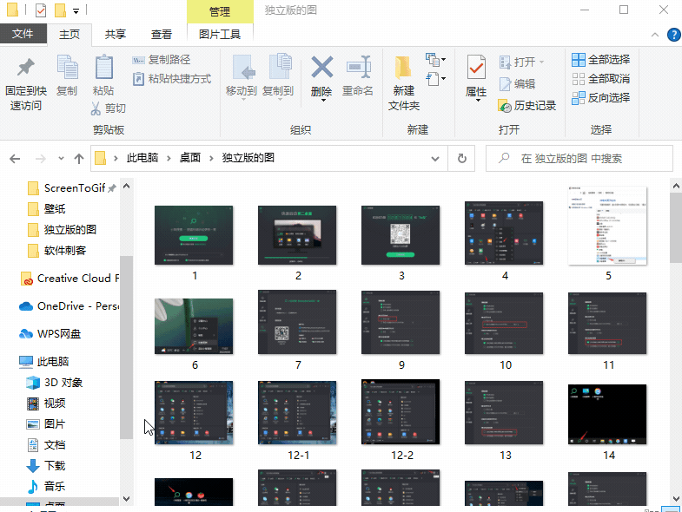Click the navigation pane scroll up arrow
Viewport: 682px width, 512px height.
(x=127, y=187)
